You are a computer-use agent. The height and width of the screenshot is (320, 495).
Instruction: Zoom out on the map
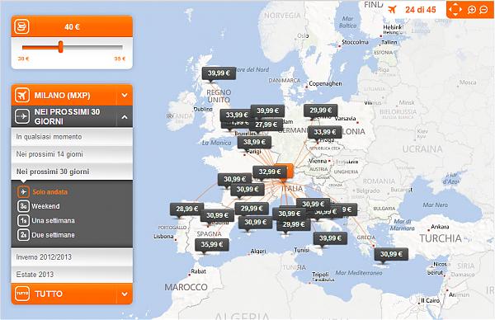pyautogui.click(x=483, y=10)
